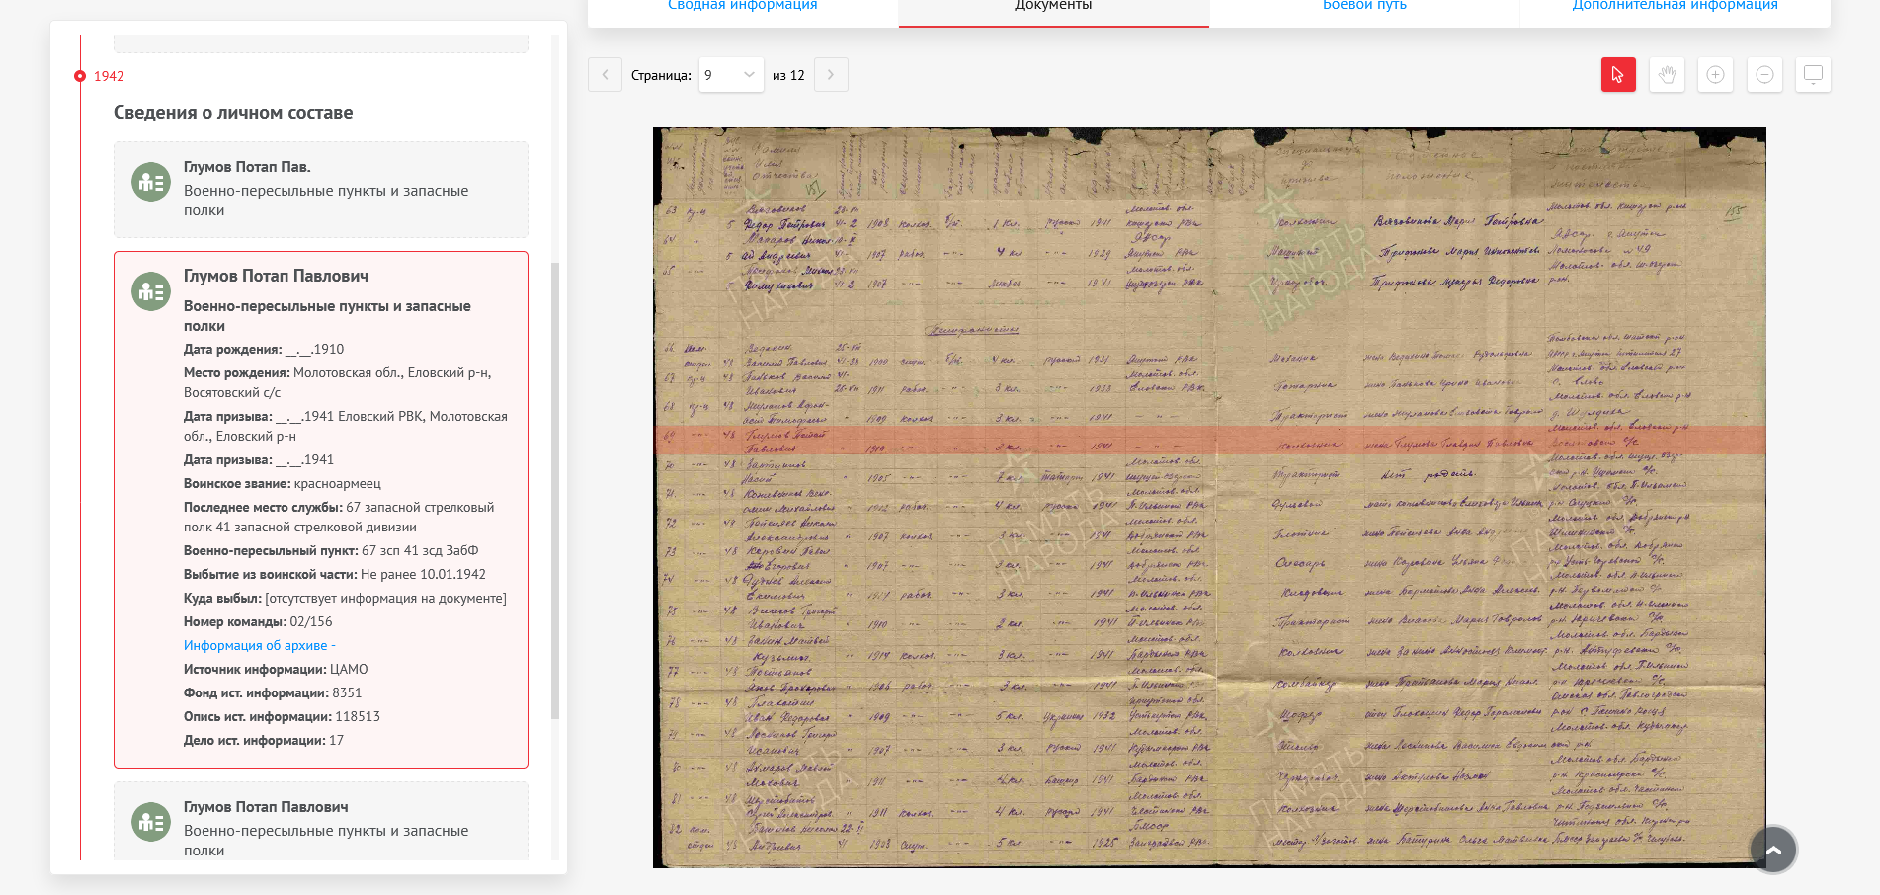Go to the previous document page
The width and height of the screenshot is (1880, 895).
[605, 75]
